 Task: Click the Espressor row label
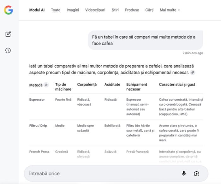pyautogui.click(x=37, y=100)
